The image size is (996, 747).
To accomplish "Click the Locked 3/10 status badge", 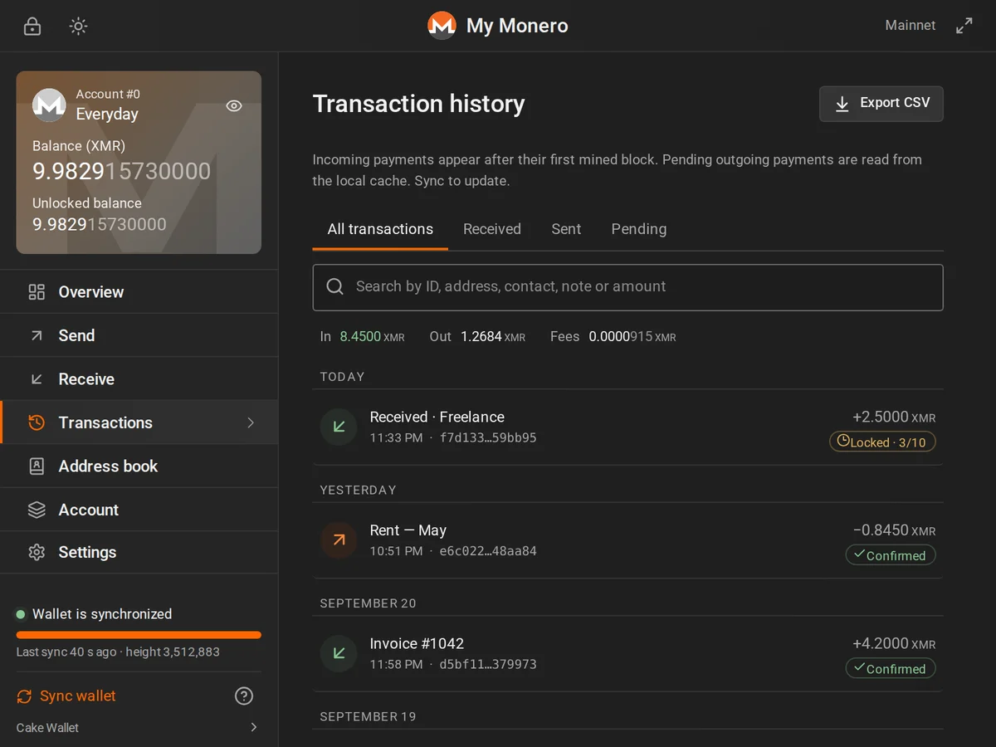I will (x=882, y=442).
